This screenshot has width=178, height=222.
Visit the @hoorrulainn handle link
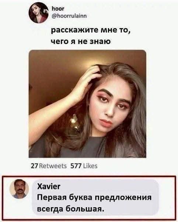point(69,16)
